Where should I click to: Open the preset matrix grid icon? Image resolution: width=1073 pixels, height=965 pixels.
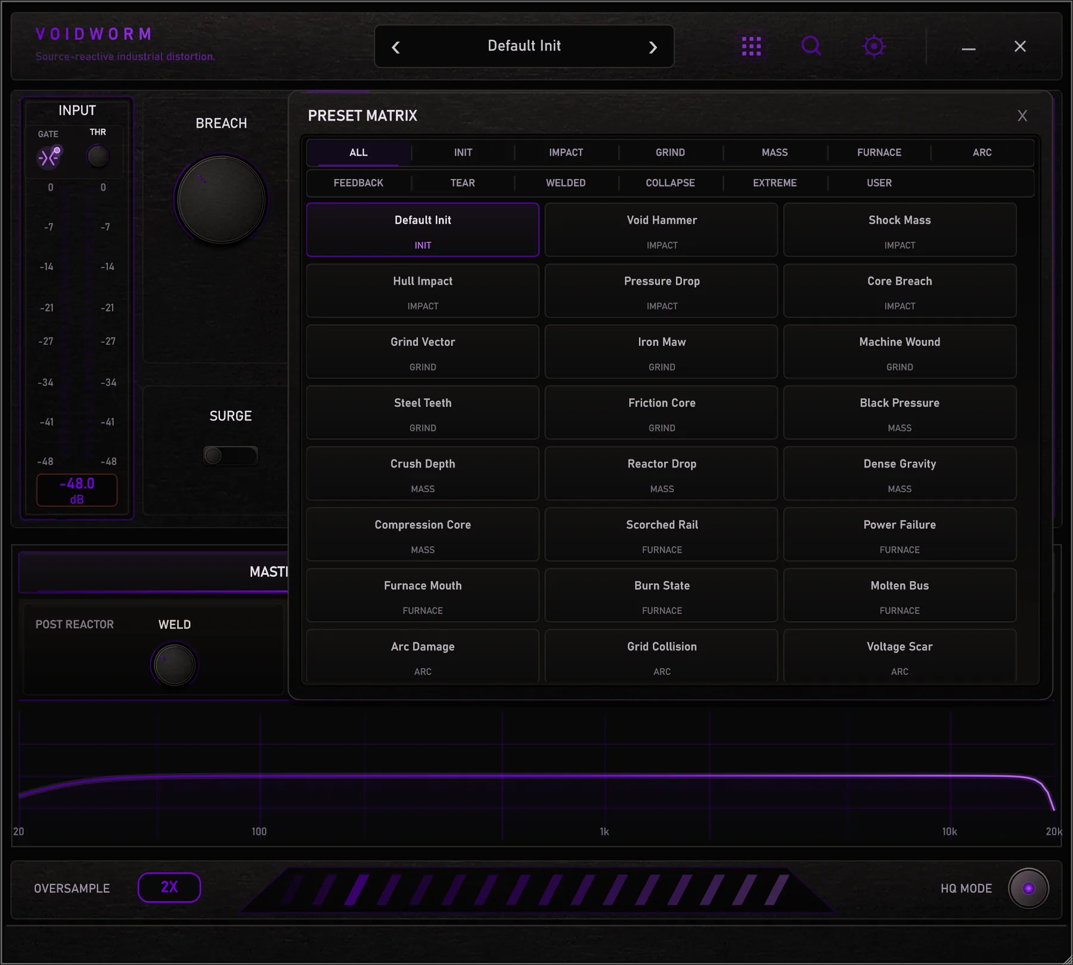(751, 46)
